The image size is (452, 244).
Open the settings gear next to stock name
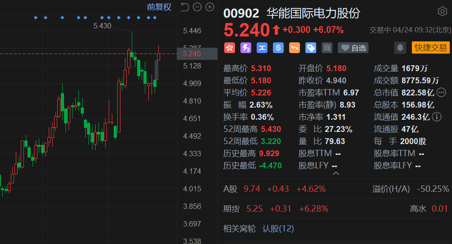pos(442,12)
